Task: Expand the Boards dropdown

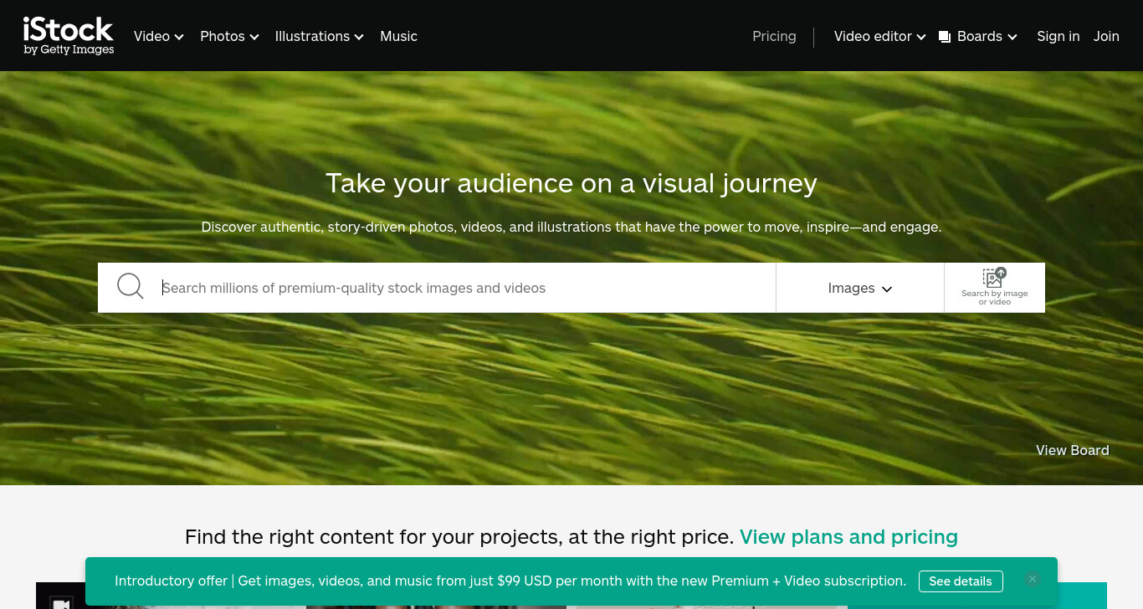Action: click(987, 37)
